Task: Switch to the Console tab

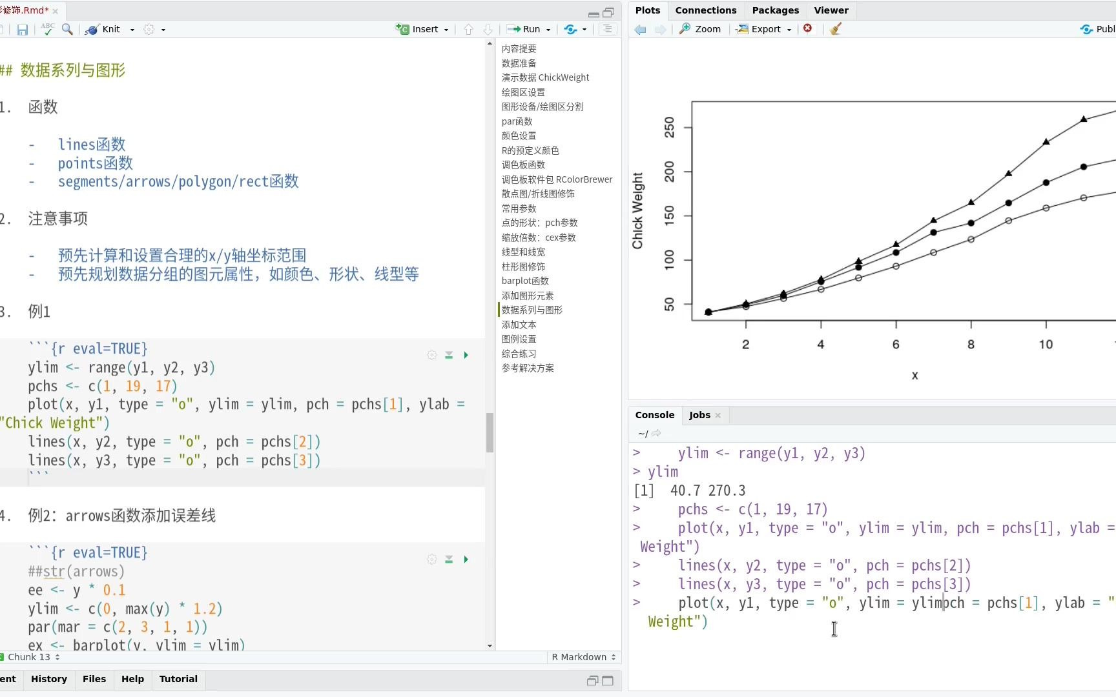Action: click(x=655, y=415)
